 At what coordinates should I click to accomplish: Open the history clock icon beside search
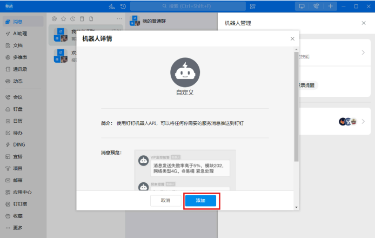(123, 6)
